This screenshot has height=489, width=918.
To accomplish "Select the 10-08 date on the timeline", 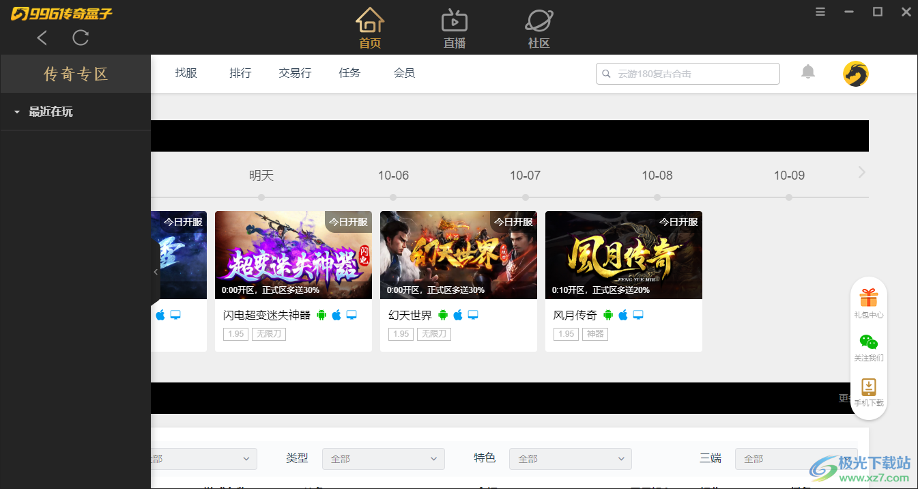I will [x=657, y=176].
